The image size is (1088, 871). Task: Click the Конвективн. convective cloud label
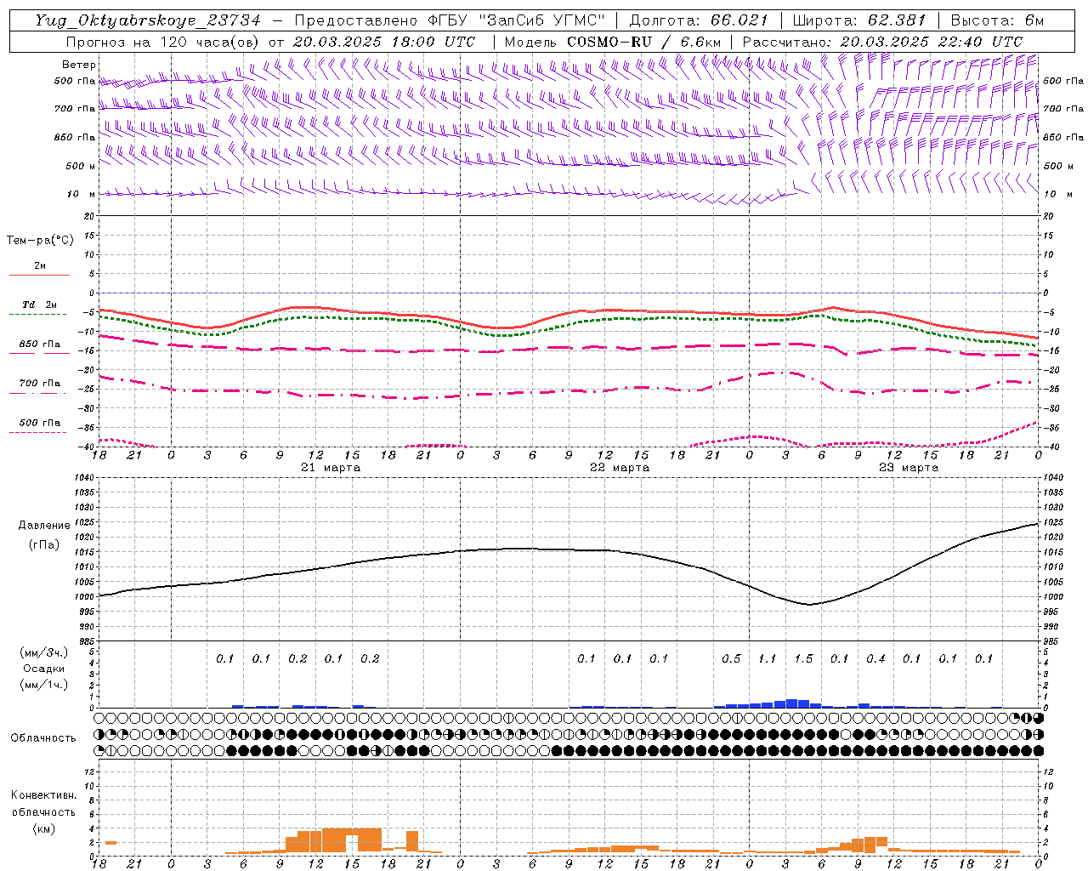[x=43, y=795]
